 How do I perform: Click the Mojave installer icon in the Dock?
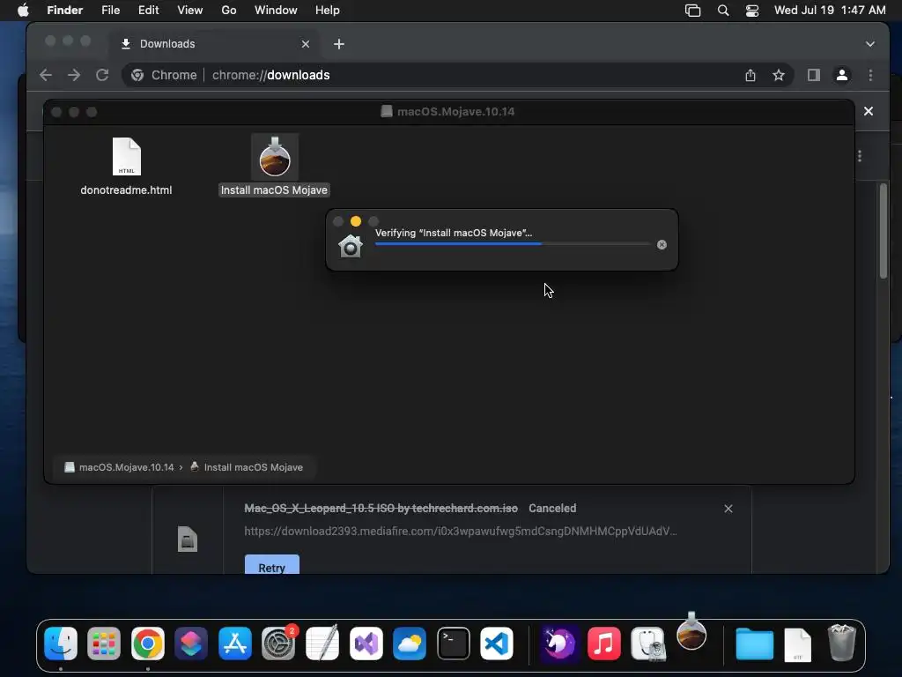691,631
